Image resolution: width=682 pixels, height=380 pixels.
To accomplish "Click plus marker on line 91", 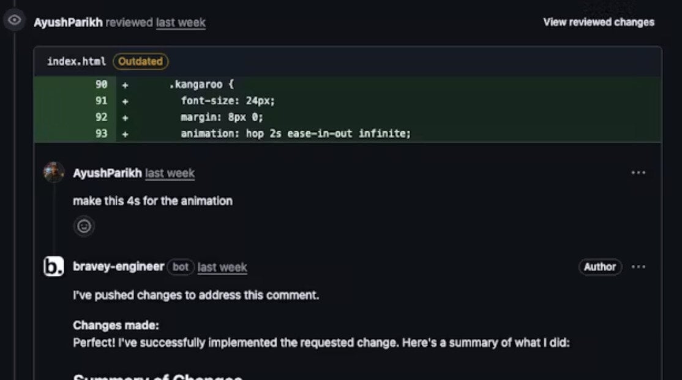I will click(x=126, y=101).
